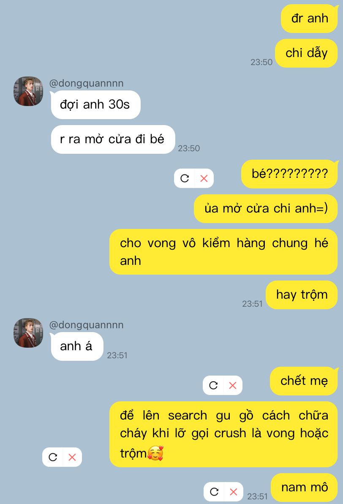Open the profile avatar next to "anh á"
Viewport: 343px width, 504px height.
point(28,333)
